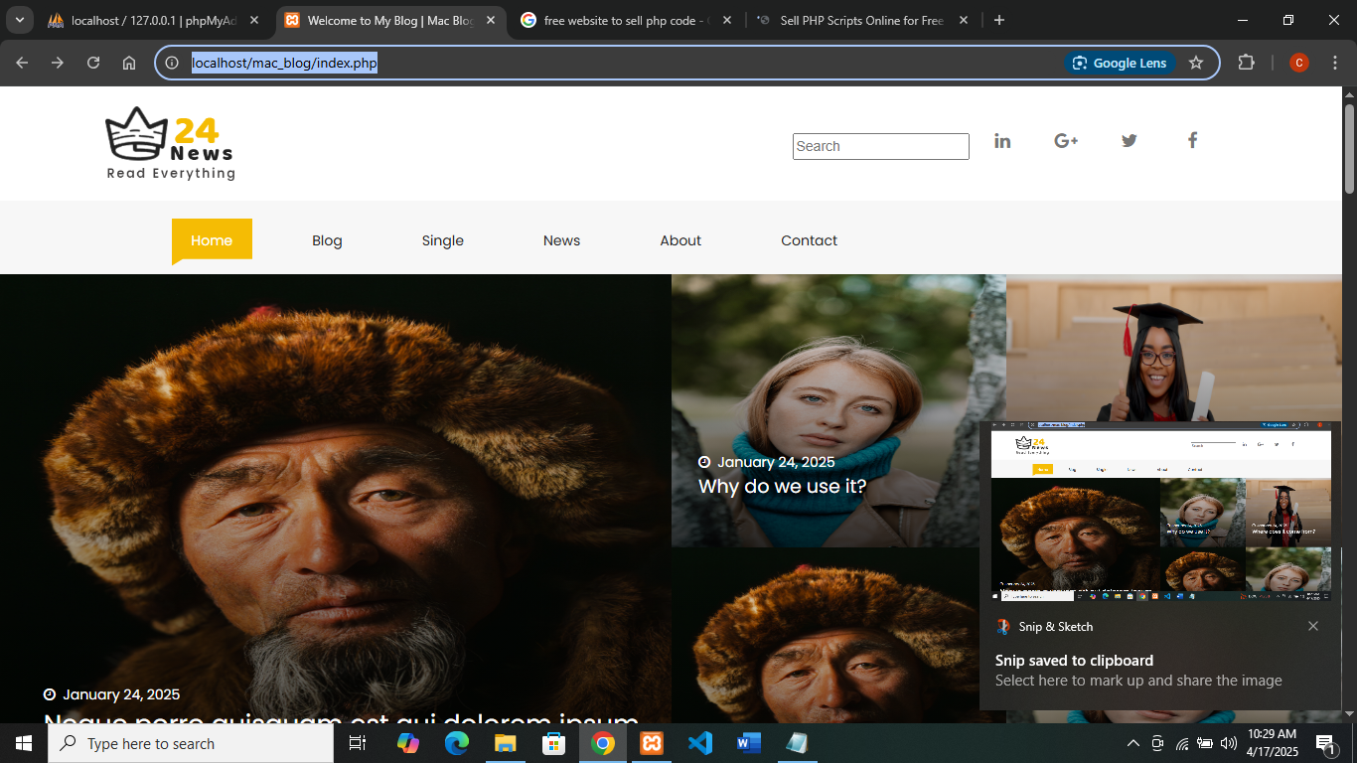Open the Wi-Fi network tray icon
Image resolution: width=1357 pixels, height=763 pixels.
[x=1182, y=743]
